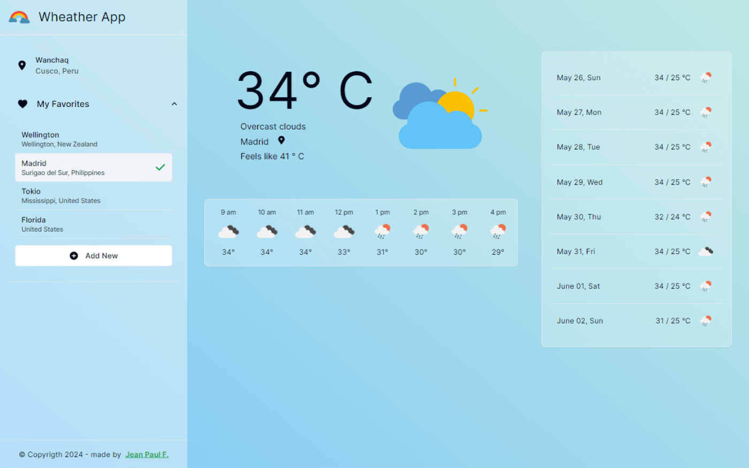Select Florida in the sidebar

pyautogui.click(x=94, y=224)
